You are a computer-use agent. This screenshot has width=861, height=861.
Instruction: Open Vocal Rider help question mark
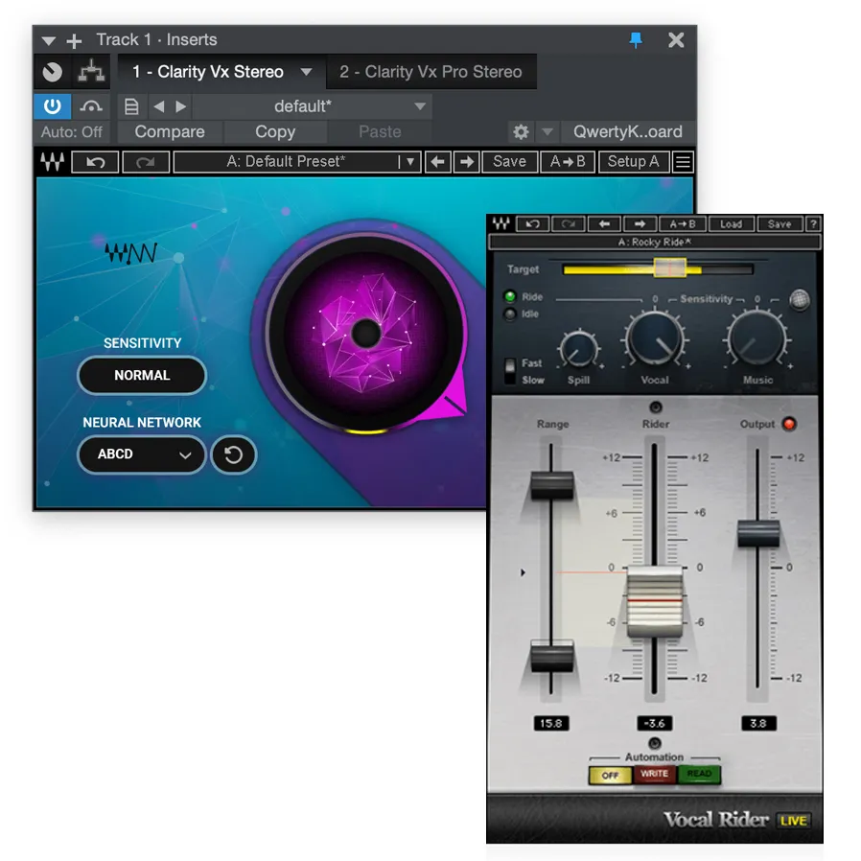click(x=813, y=224)
